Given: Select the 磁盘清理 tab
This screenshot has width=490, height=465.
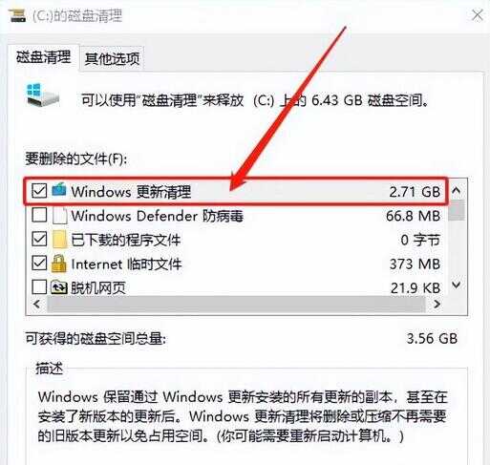Looking at the screenshot, I should click(43, 57).
